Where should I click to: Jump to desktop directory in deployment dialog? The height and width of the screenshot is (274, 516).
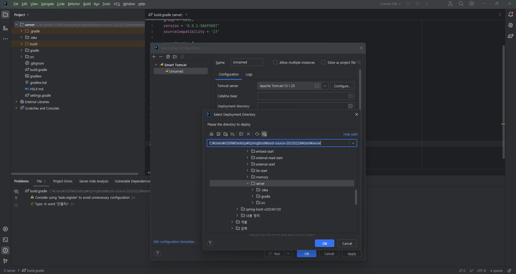pos(218,134)
